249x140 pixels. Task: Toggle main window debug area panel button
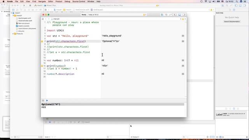240,5
